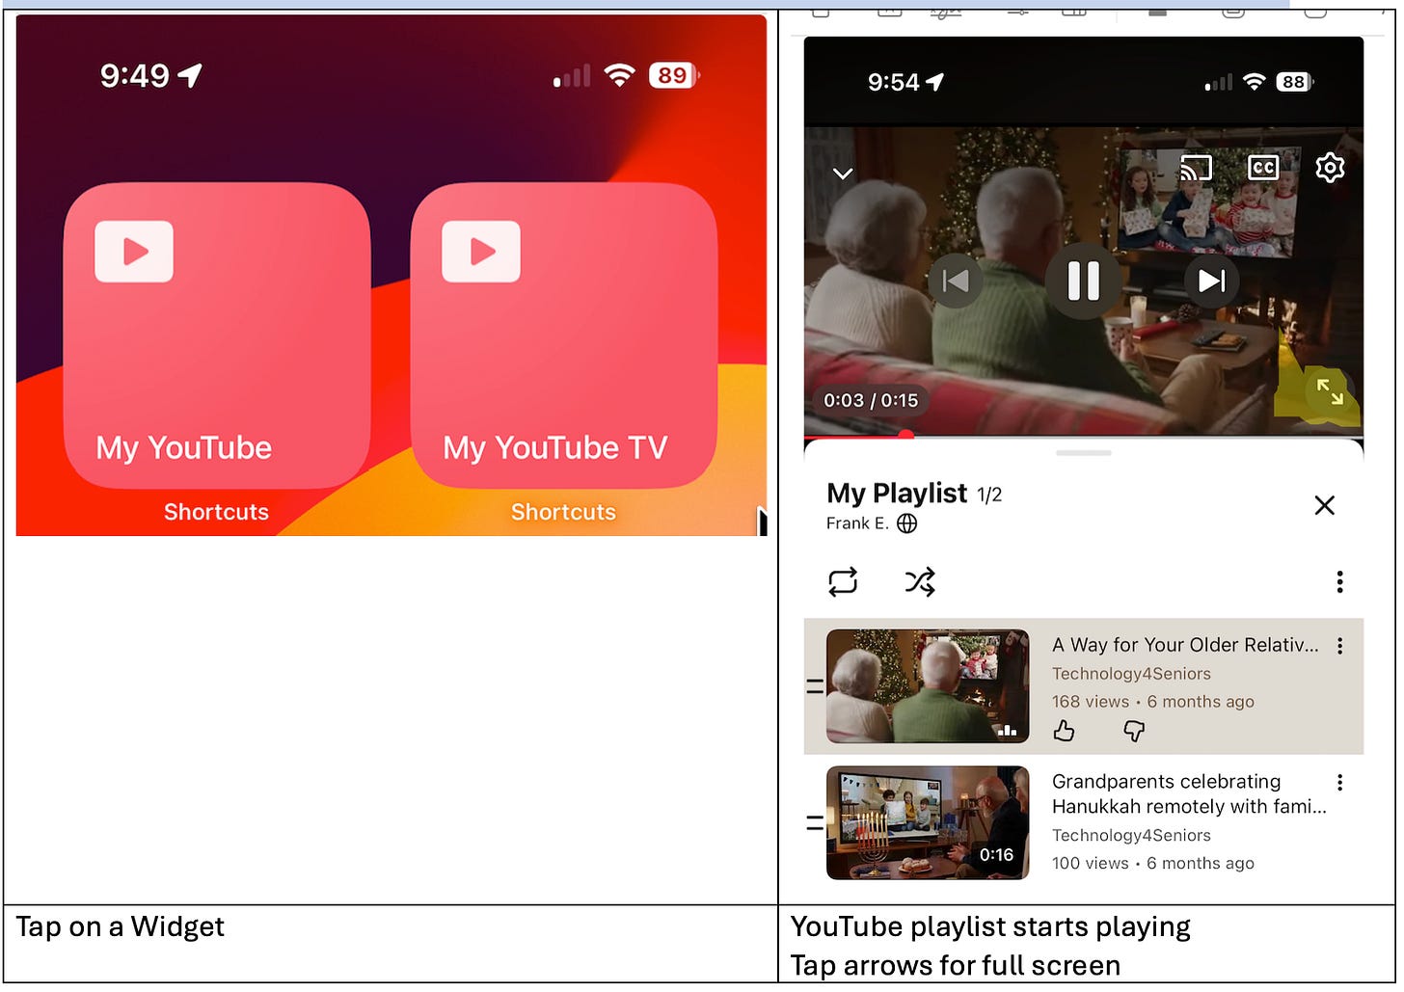Dislike the currently playing playlist video

[1134, 732]
